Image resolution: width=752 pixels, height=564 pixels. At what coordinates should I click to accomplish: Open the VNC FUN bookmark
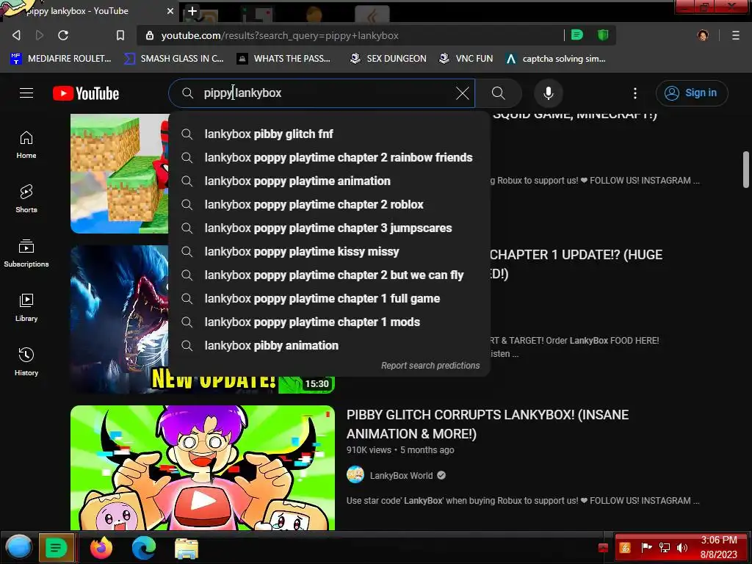[466, 59]
